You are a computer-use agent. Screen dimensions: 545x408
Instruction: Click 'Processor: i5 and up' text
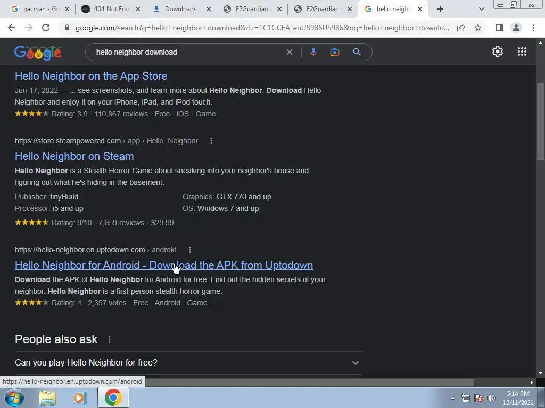click(49, 208)
